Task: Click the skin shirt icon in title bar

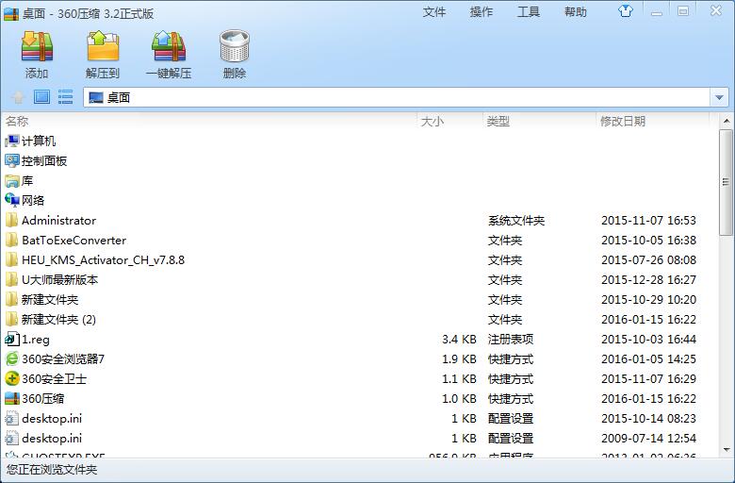Action: (x=626, y=11)
